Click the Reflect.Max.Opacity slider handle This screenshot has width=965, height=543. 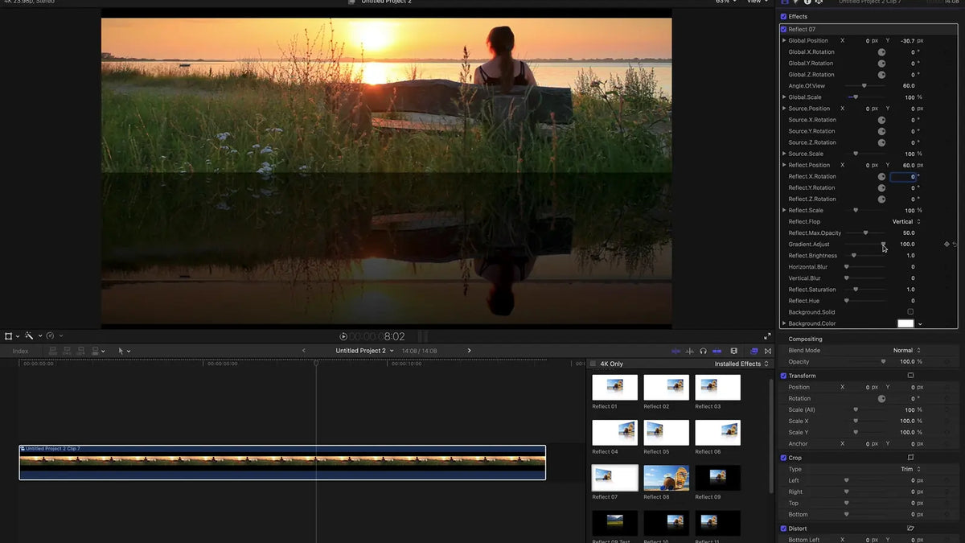[x=865, y=233]
